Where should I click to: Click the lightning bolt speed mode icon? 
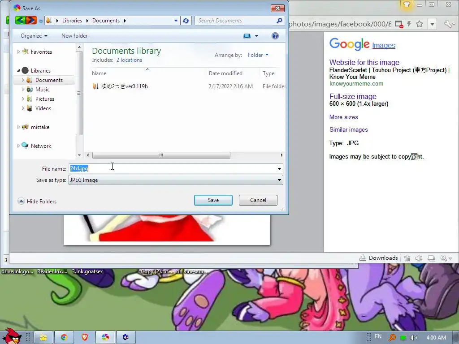pyautogui.click(x=409, y=24)
